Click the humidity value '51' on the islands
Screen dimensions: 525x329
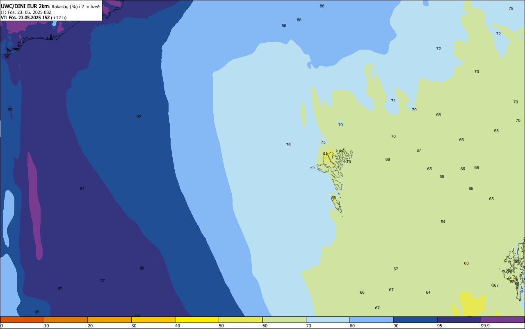pyautogui.click(x=325, y=154)
